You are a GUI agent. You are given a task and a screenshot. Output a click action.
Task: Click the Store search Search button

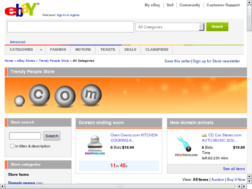[52, 136]
